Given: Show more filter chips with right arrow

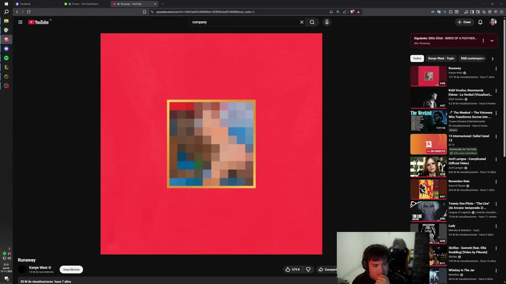Looking at the screenshot, I should coord(493,58).
